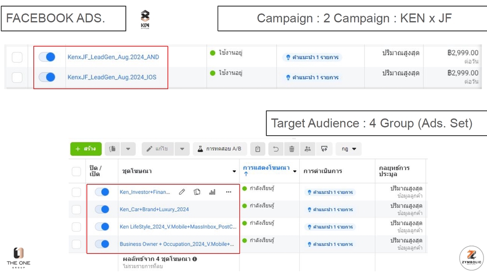This screenshot has width=487, height=274.
Task: Open the Ken_Car+Brand+Luxury_2024 ad set link
Action: click(154, 209)
